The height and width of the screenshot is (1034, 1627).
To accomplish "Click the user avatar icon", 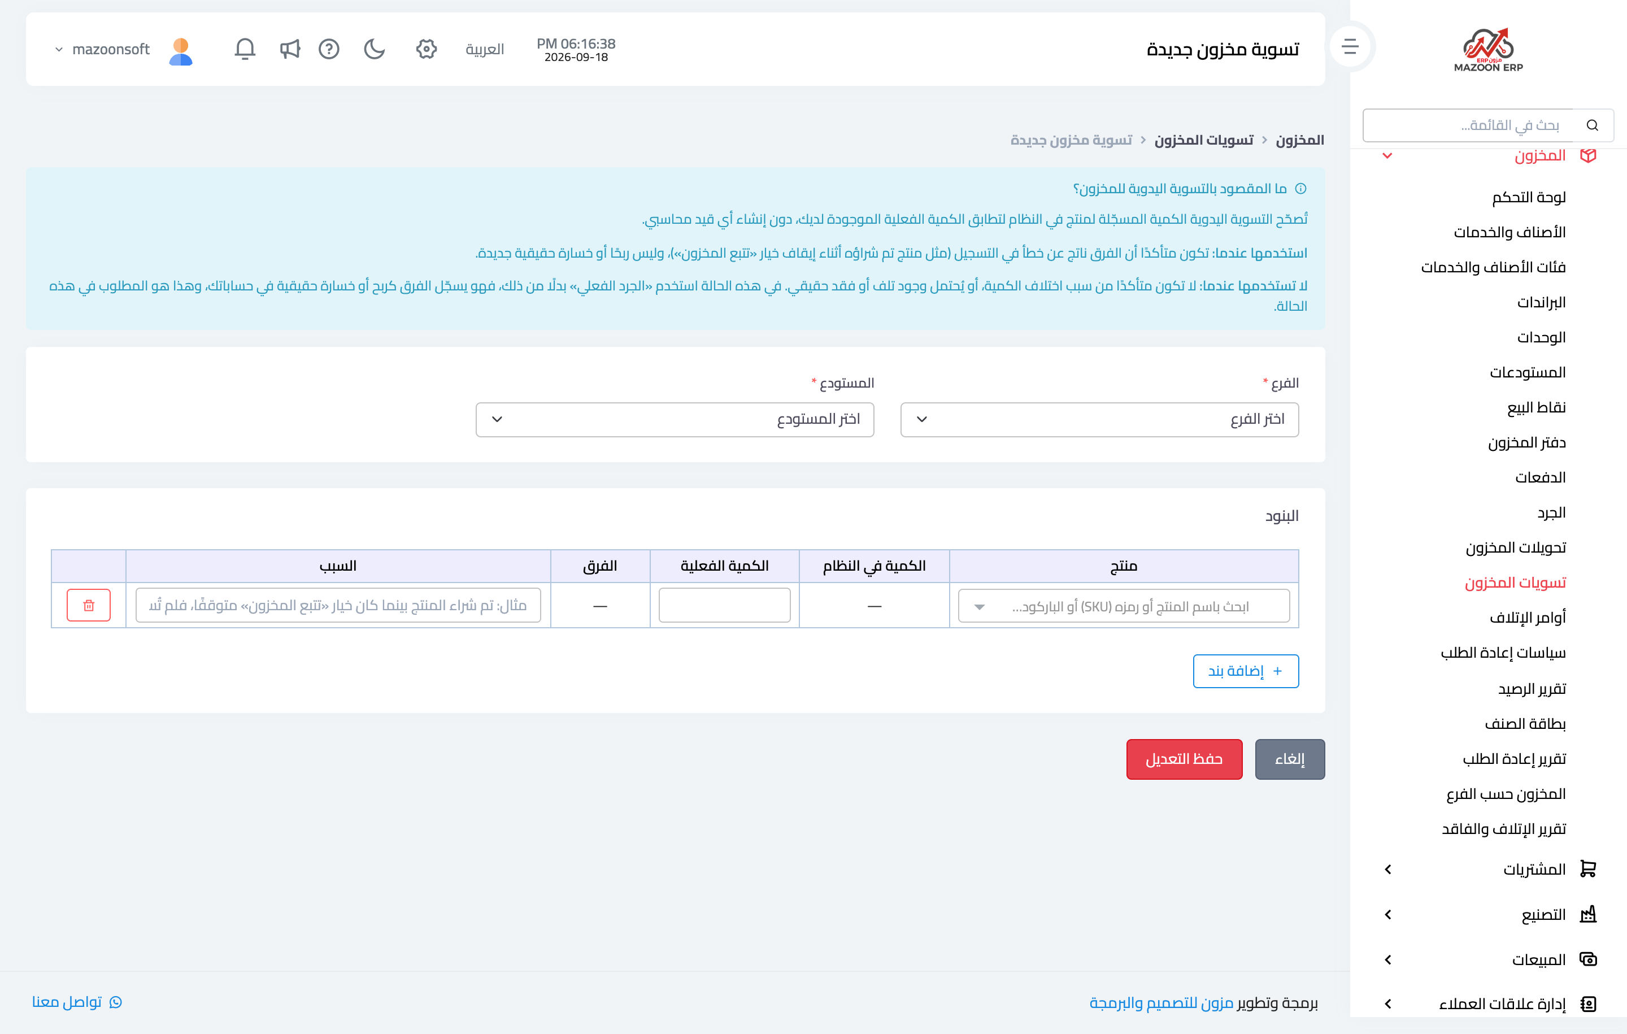I will click(180, 51).
